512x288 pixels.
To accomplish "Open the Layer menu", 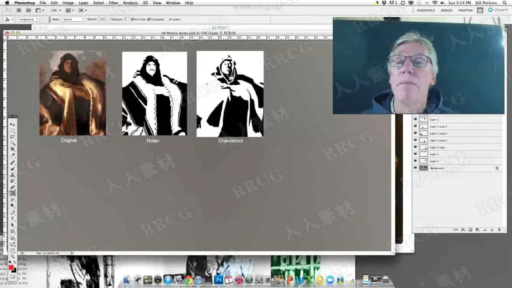I will pyautogui.click(x=84, y=3).
